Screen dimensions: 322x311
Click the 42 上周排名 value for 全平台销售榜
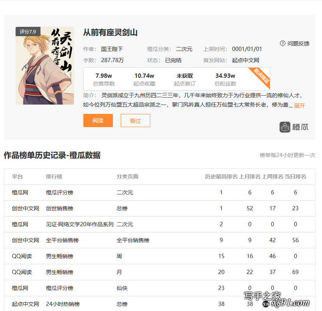pyautogui.click(x=273, y=240)
